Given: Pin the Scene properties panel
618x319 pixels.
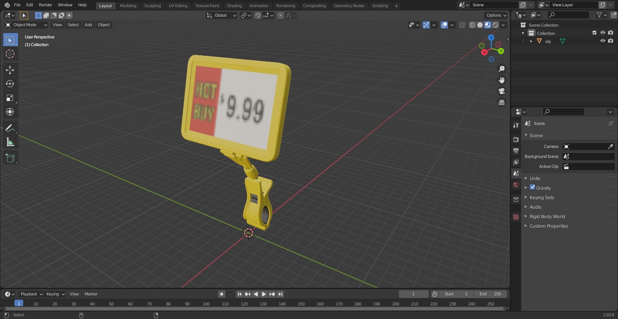Looking at the screenshot, I should click(610, 124).
